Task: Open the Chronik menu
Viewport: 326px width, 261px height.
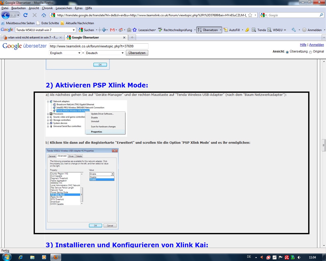Action: click(x=47, y=8)
